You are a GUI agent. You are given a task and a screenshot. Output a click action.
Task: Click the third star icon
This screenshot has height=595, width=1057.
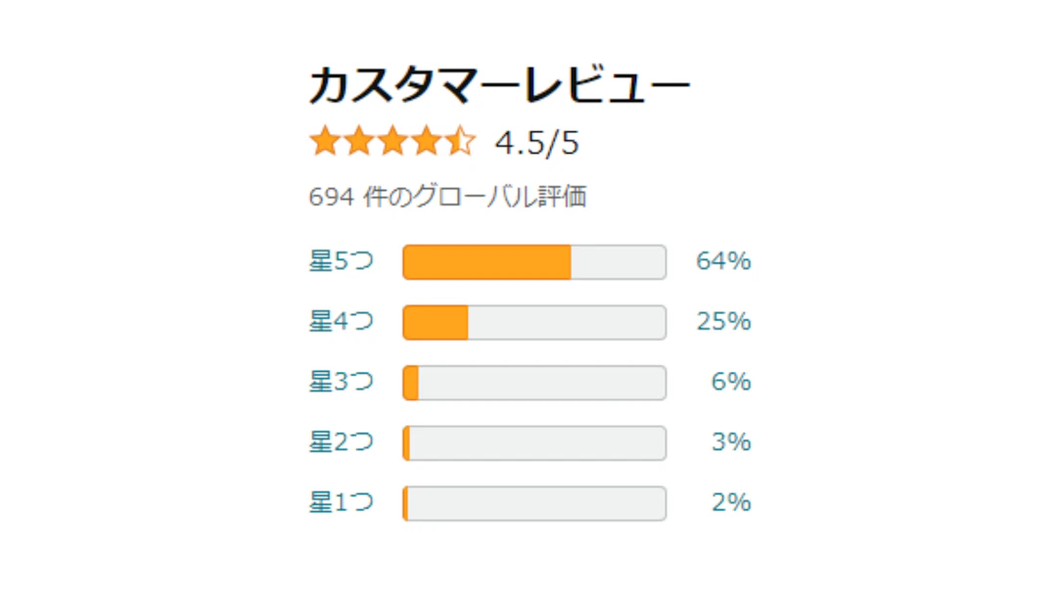point(393,141)
